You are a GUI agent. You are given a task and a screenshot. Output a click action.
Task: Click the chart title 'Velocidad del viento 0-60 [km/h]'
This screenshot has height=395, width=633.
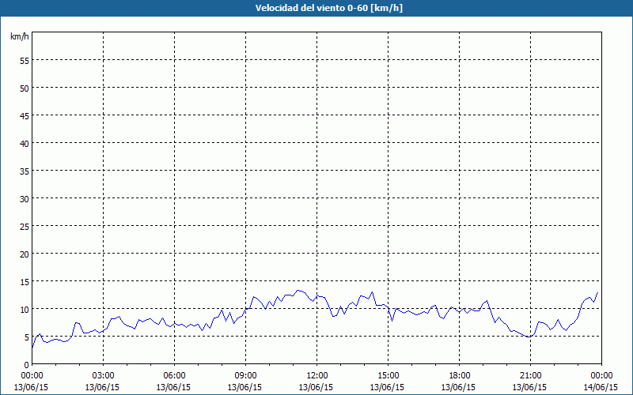(x=329, y=8)
